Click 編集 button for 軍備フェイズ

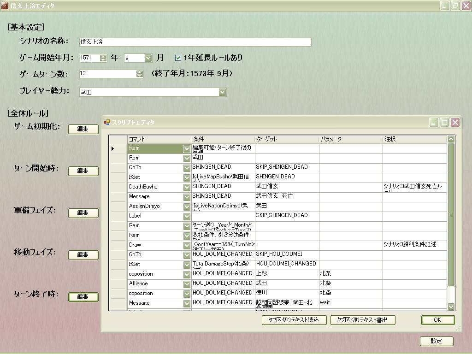tap(83, 212)
